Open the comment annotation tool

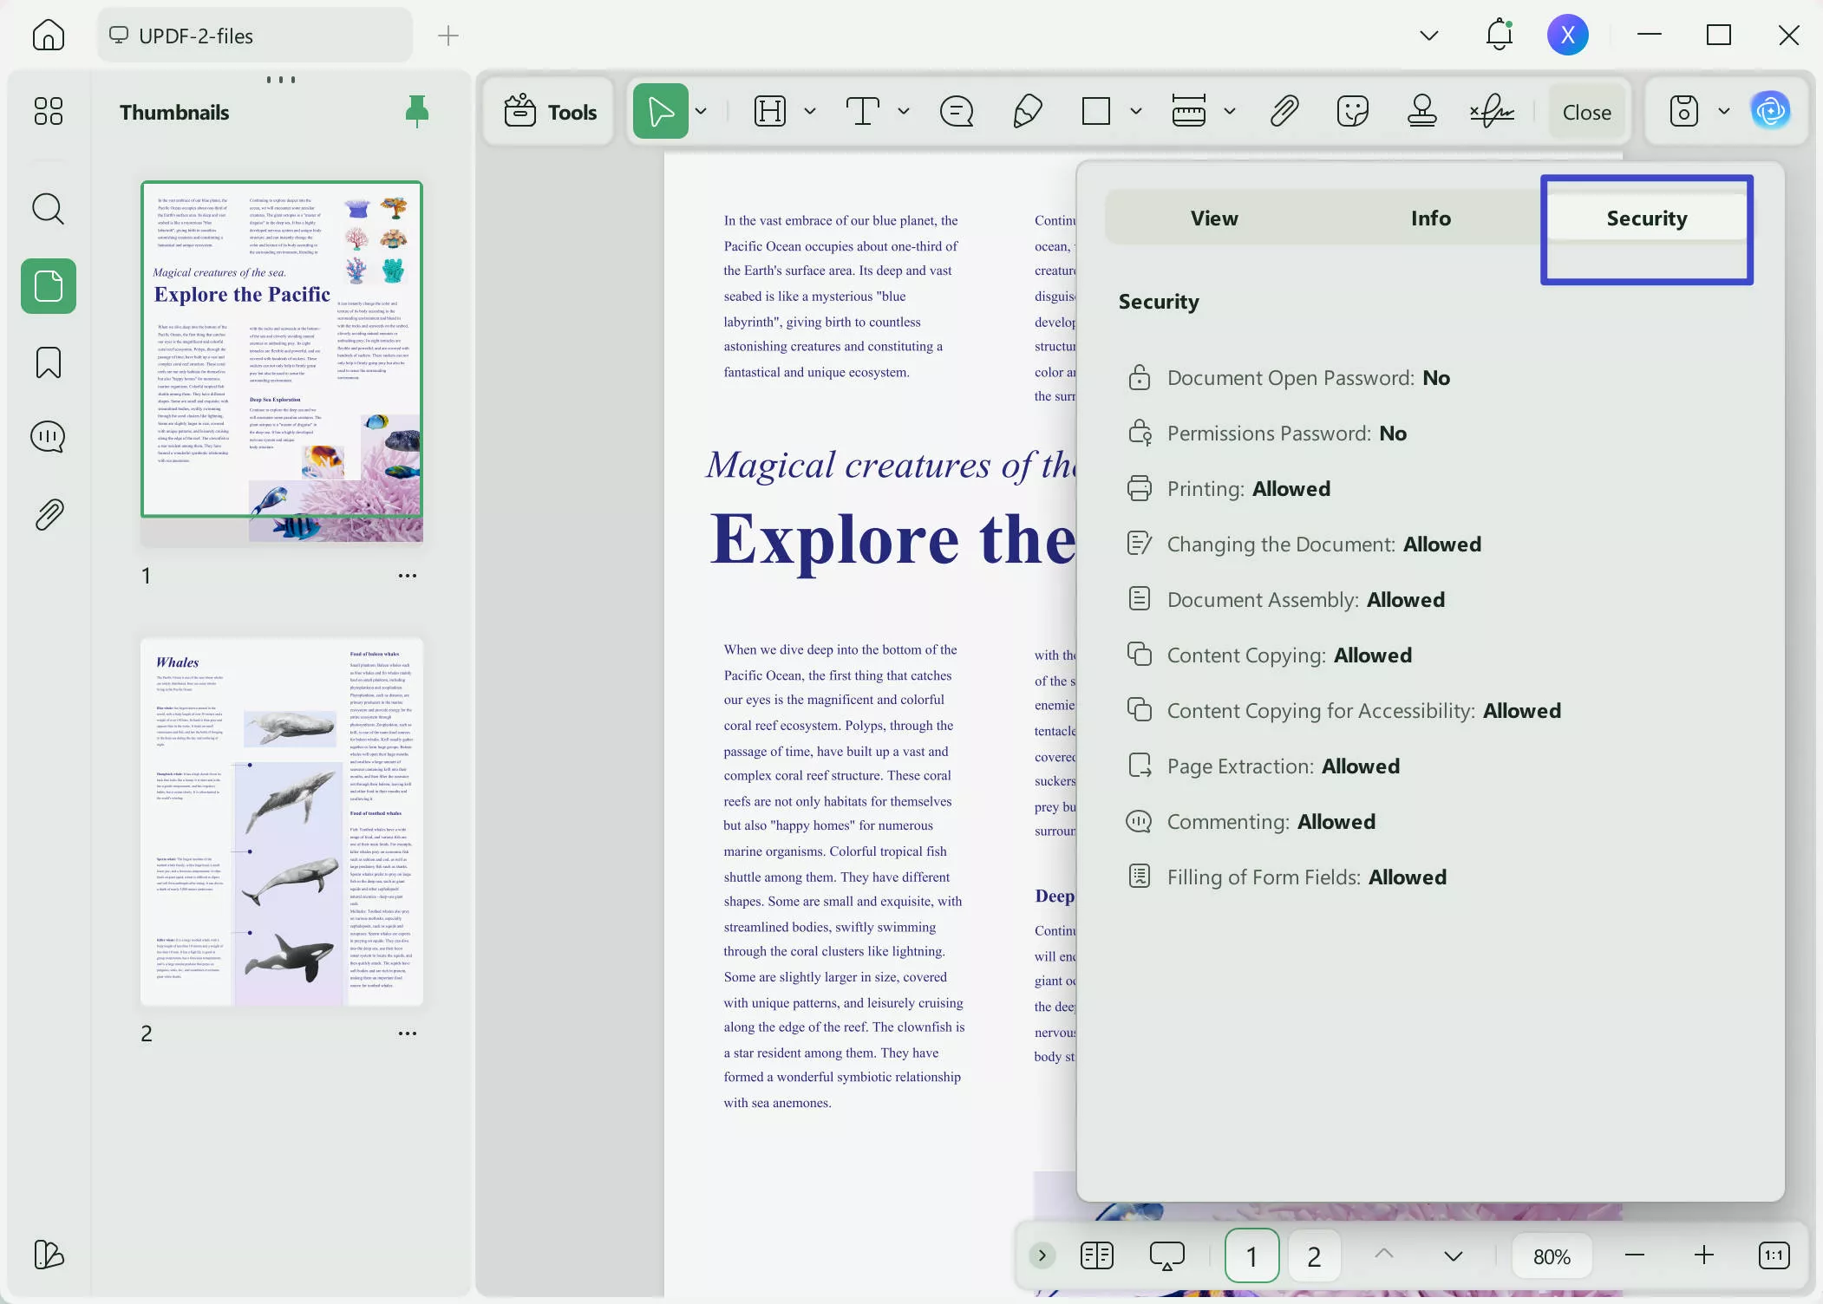955,111
